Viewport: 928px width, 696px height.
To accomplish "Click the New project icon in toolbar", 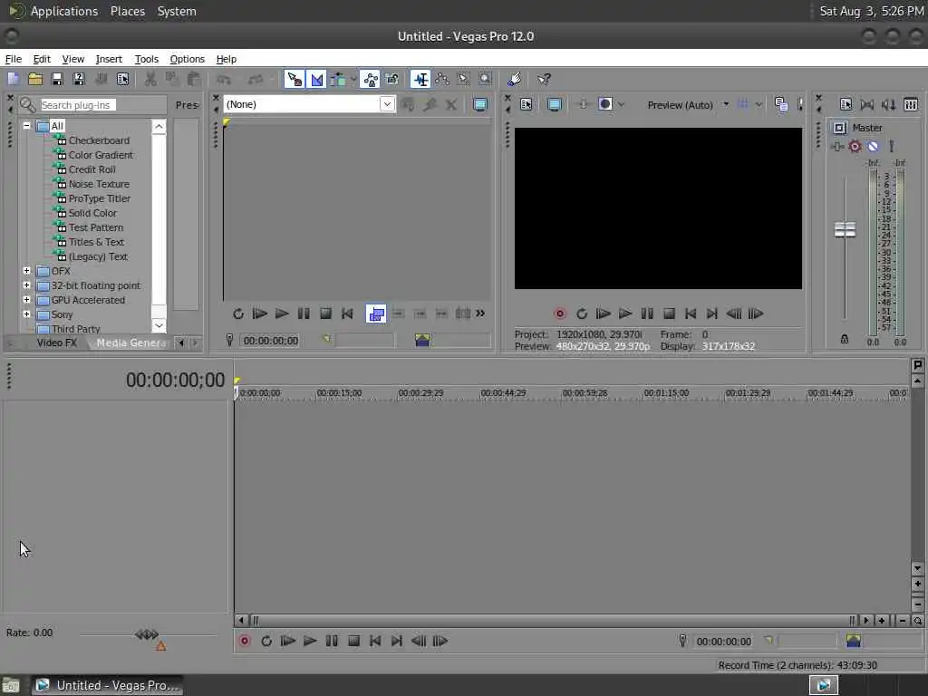I will 13,80.
